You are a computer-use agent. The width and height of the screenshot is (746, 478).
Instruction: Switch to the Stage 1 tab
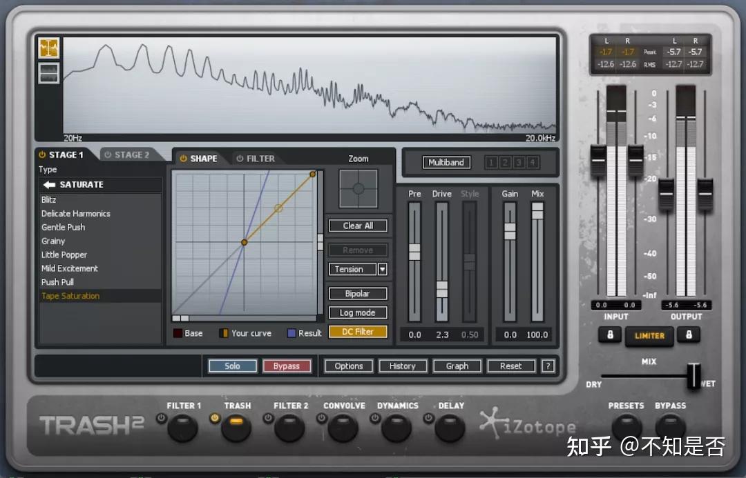pos(66,155)
